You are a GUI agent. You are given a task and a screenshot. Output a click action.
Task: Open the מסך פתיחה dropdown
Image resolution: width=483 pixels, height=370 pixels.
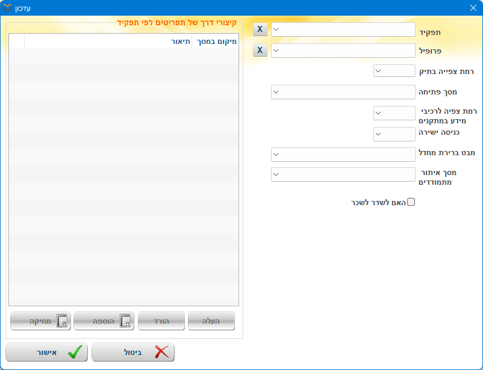(343, 92)
